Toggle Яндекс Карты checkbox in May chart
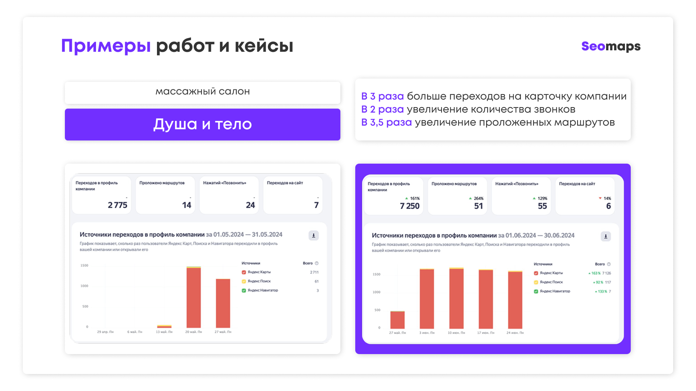Viewport: 696px width, 391px height. [x=244, y=272]
